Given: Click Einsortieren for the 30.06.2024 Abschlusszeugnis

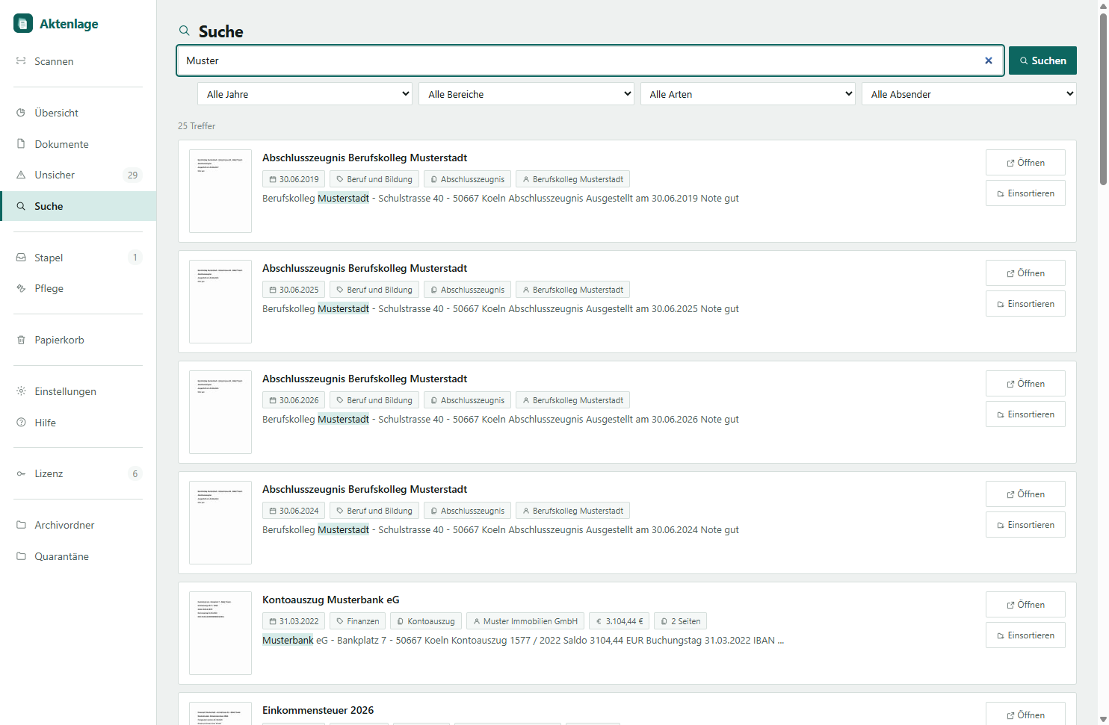Looking at the screenshot, I should coord(1025,525).
